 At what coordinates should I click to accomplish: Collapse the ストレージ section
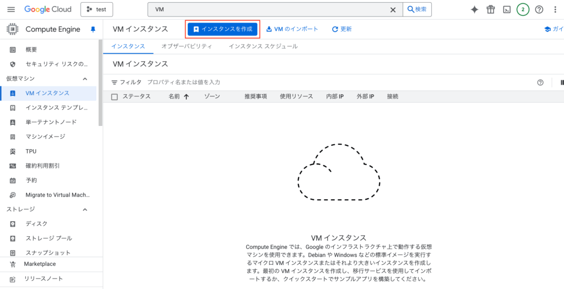(85, 209)
